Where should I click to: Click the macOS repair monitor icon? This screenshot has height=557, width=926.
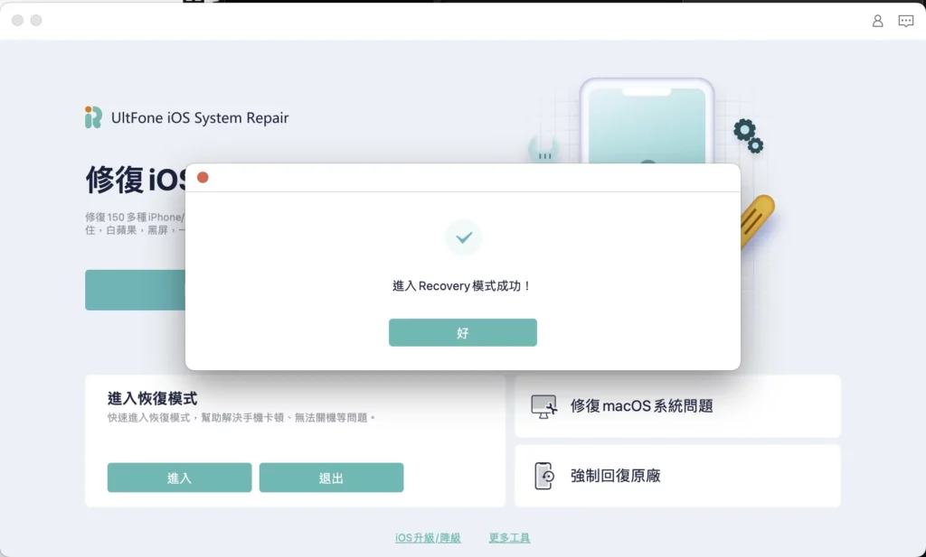click(x=543, y=407)
